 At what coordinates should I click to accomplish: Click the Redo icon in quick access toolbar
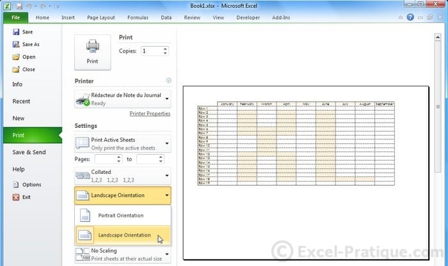point(43,6)
